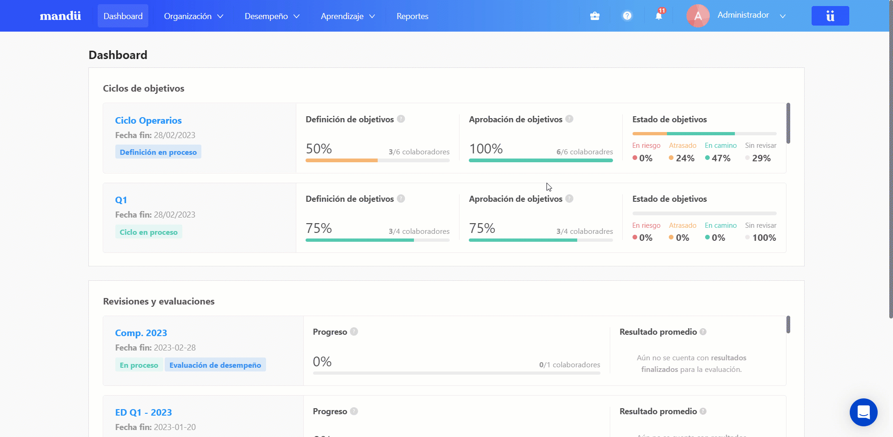The height and width of the screenshot is (437, 893).
Task: Open the Reportes menu item
Action: pos(413,16)
